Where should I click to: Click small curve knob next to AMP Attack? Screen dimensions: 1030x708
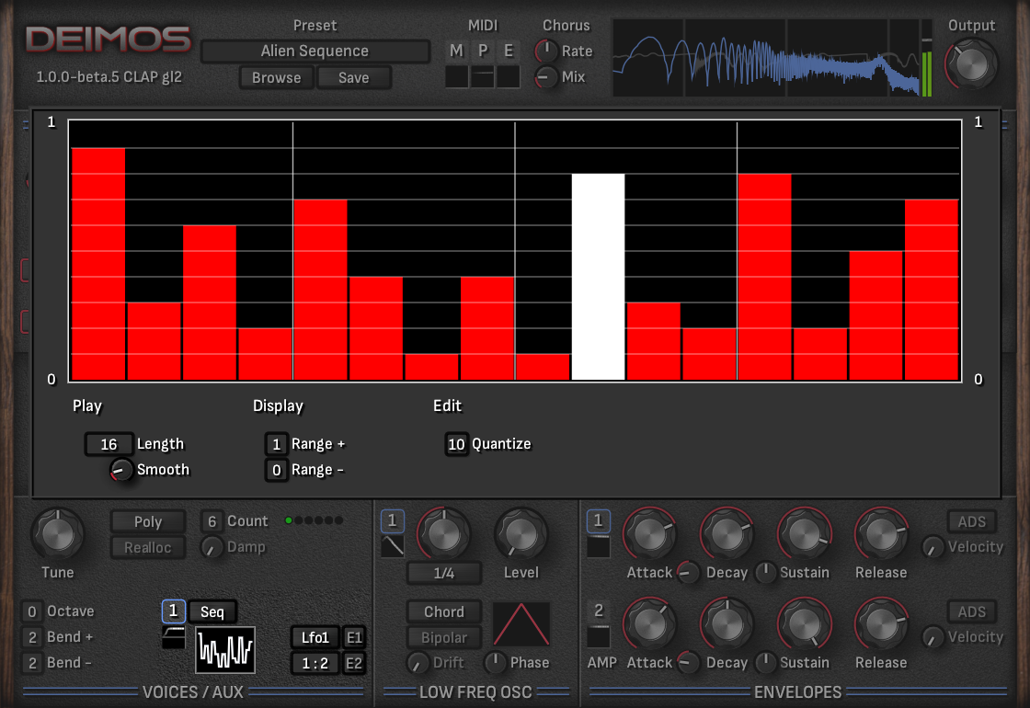coord(689,663)
